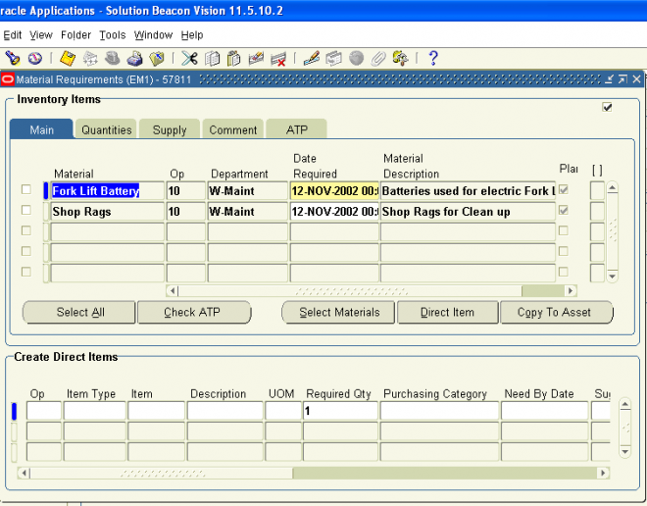This screenshot has width=647, height=506.
Task: Open the Help menu
Action: point(192,35)
